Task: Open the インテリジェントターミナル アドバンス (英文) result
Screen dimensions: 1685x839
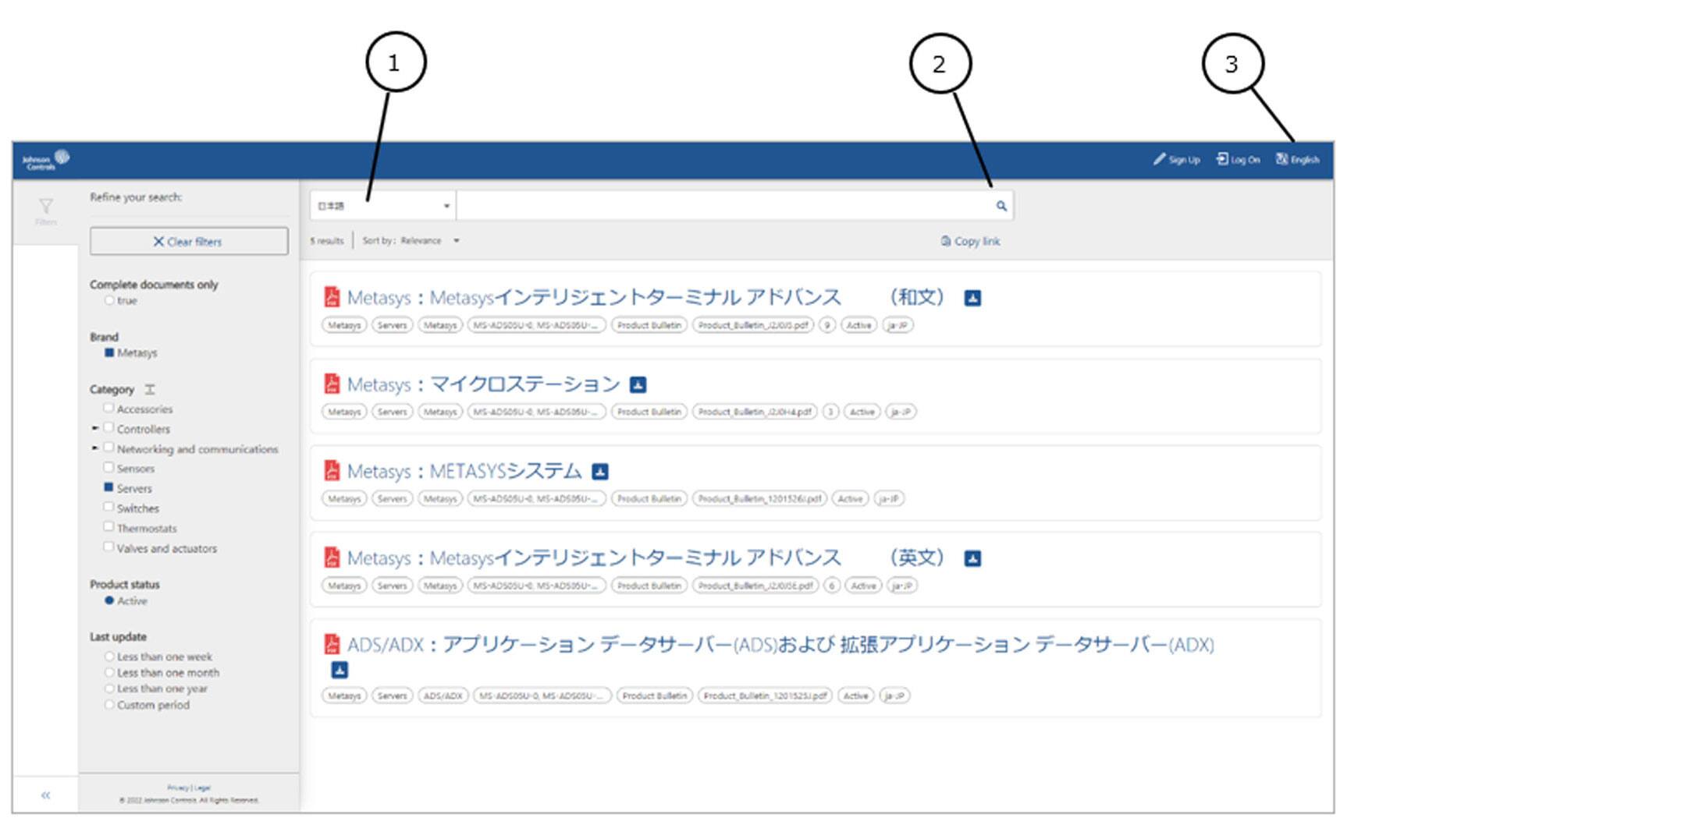Action: coord(646,558)
